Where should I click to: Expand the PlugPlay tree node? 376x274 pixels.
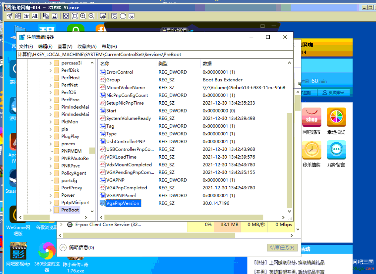pos(50,136)
